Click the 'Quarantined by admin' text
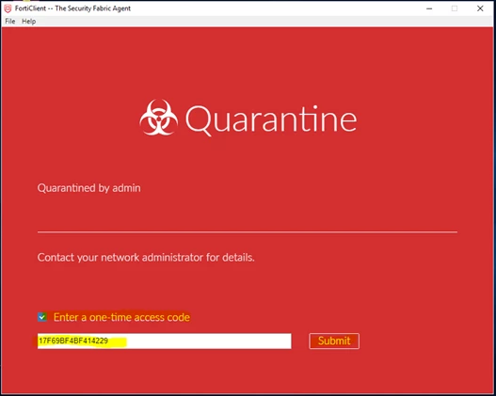 pyautogui.click(x=88, y=188)
